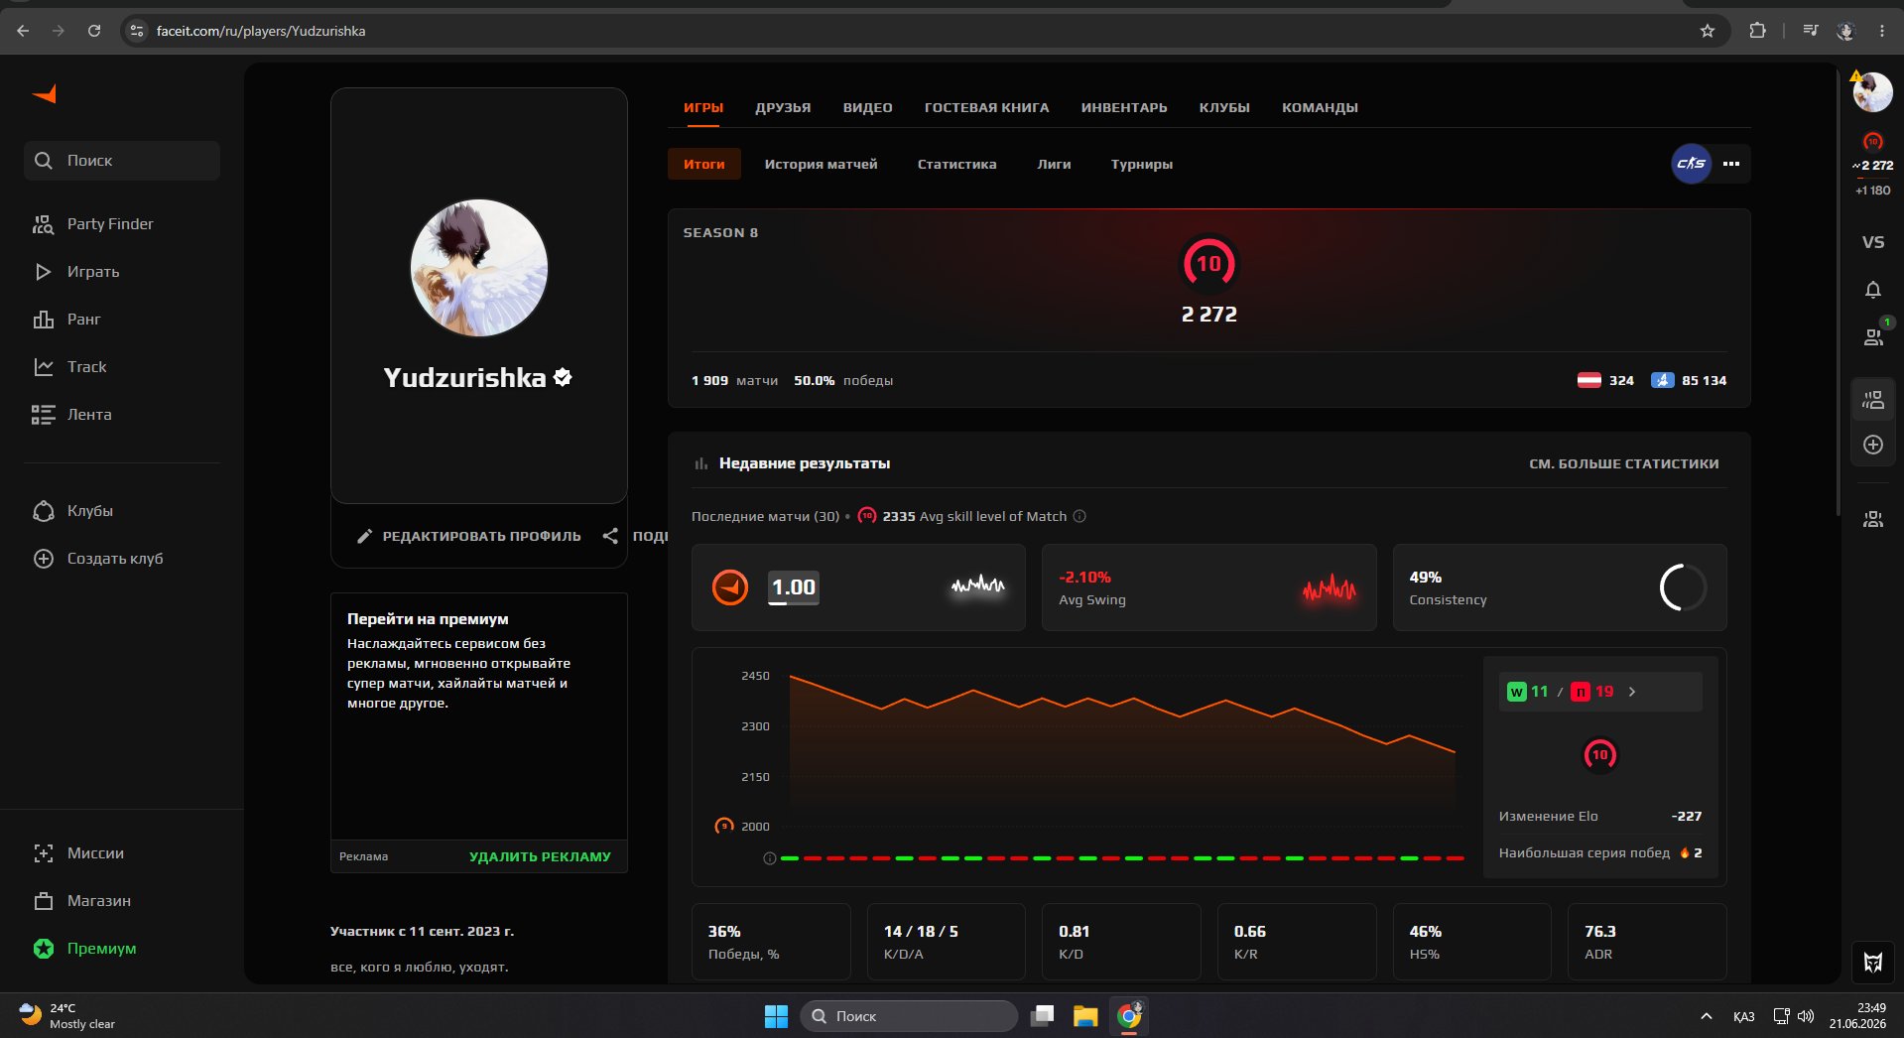Open the three-dot more options menu
This screenshot has width=1904, height=1038.
1731,164
